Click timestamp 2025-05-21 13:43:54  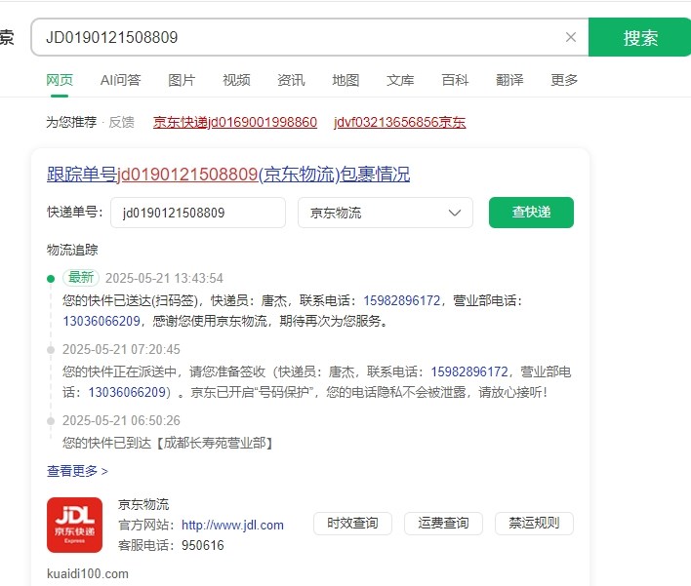click(x=164, y=278)
